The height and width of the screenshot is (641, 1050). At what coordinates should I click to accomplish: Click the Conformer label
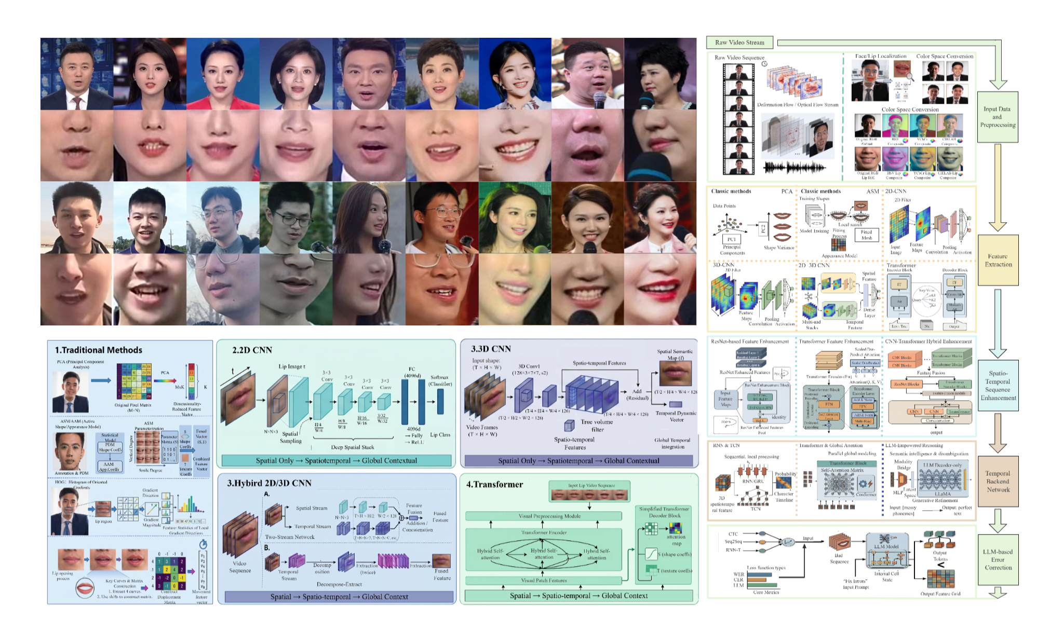coord(866,494)
